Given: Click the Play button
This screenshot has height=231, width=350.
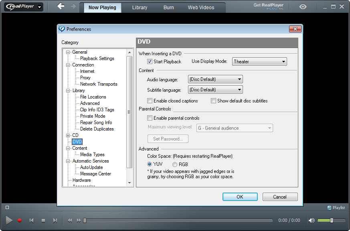Looking at the screenshot, I should point(9,220).
